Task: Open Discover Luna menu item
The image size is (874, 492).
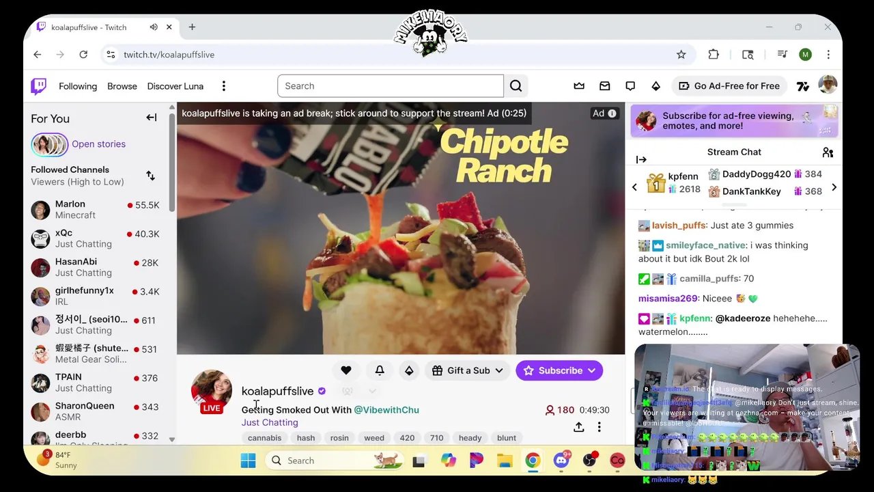Action: coord(175,86)
